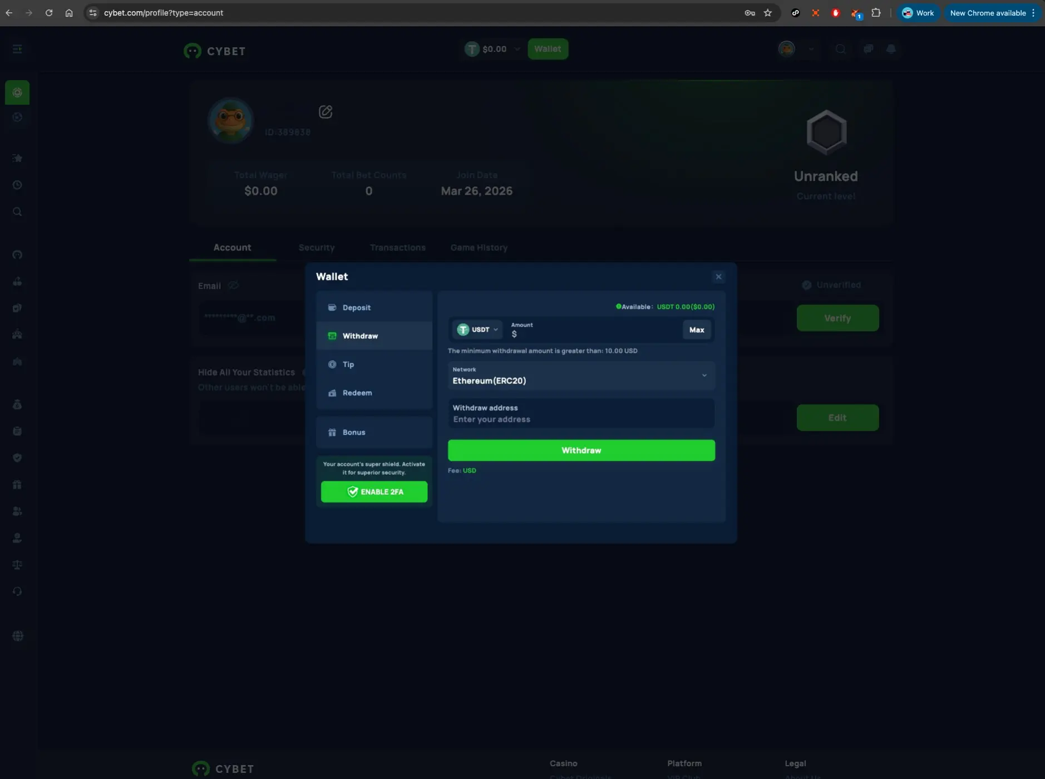Click the sidebar search icon
Screen dimensions: 1045x779
coord(17,211)
